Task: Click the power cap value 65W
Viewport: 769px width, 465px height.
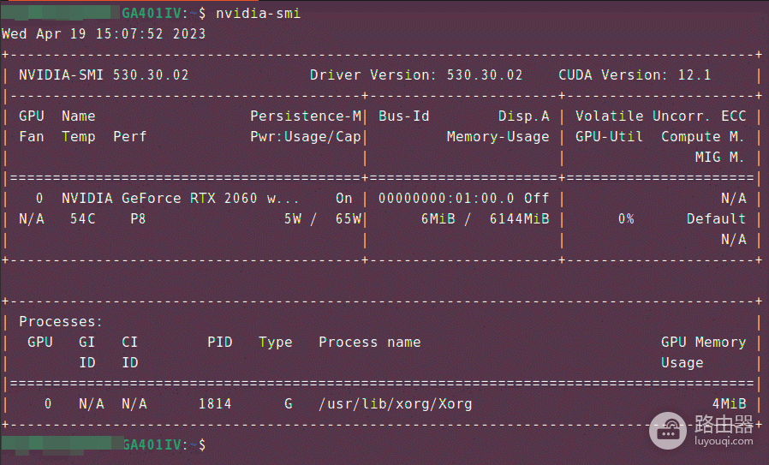Action: coord(349,219)
